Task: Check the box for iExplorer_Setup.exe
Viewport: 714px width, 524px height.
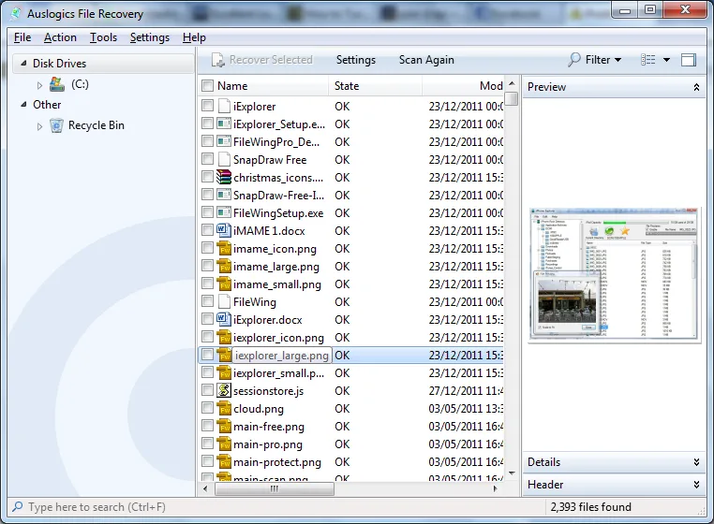Action: point(208,124)
